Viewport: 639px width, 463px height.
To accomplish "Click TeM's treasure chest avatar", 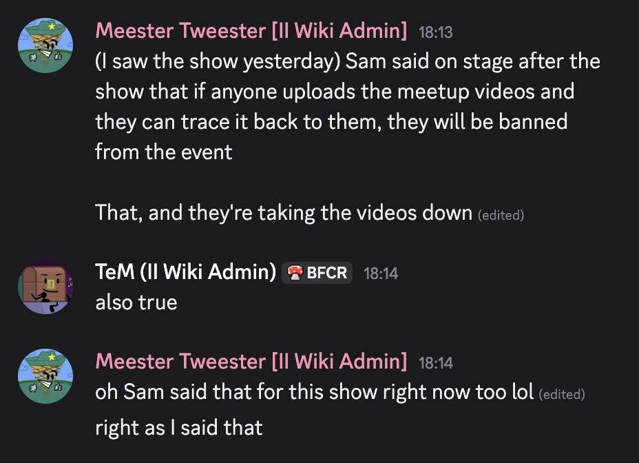I will point(45,287).
